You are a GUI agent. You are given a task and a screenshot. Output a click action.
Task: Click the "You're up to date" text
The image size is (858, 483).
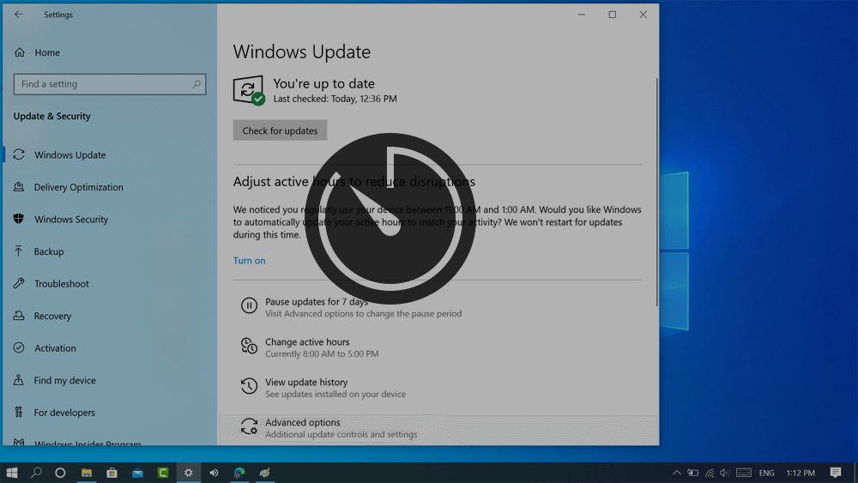[324, 84]
